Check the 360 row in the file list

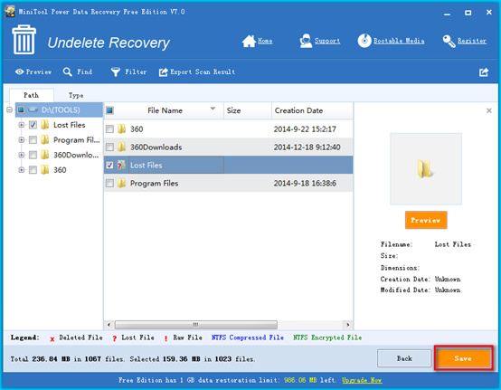(x=109, y=128)
